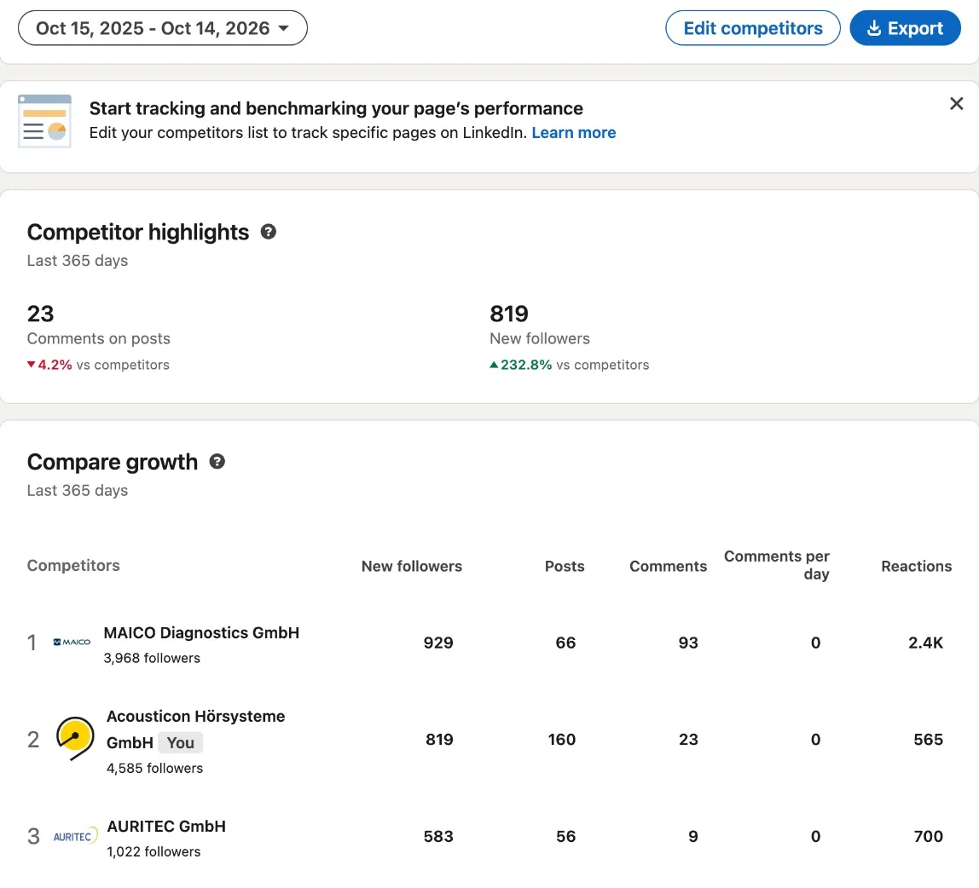
Task: Open Acousticon Hörsysteme logo
Action: pyautogui.click(x=75, y=739)
